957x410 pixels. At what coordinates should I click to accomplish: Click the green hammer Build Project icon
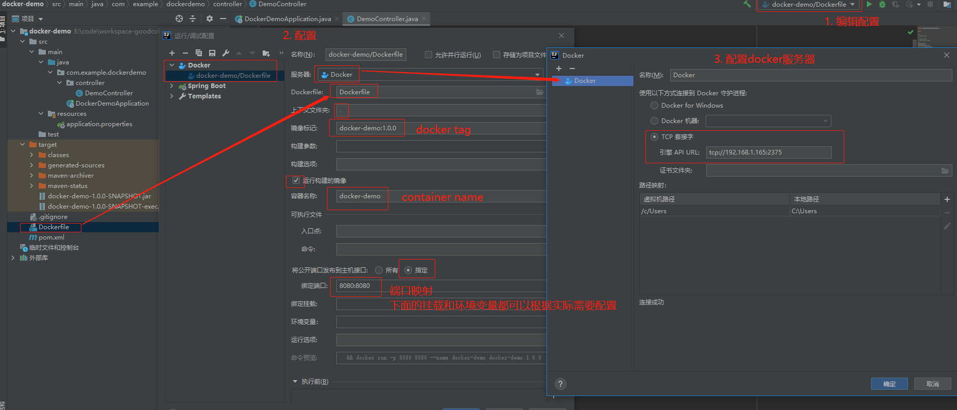(747, 4)
